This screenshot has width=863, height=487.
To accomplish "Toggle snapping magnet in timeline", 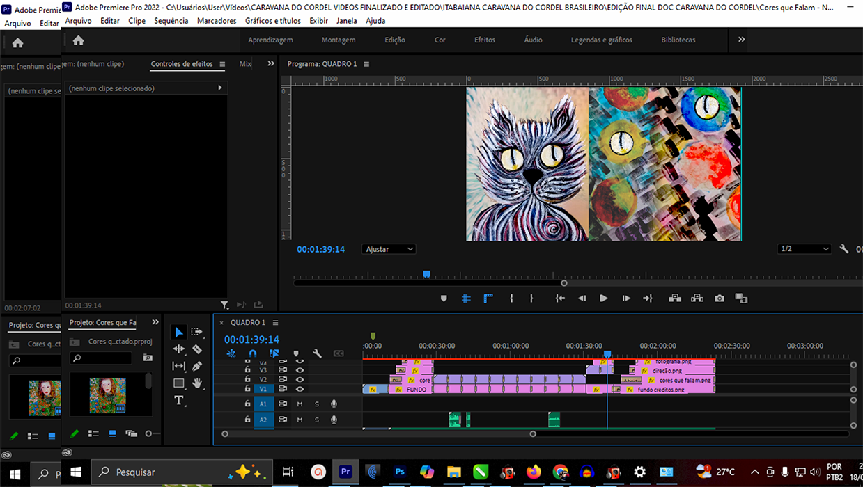I will pyautogui.click(x=252, y=353).
